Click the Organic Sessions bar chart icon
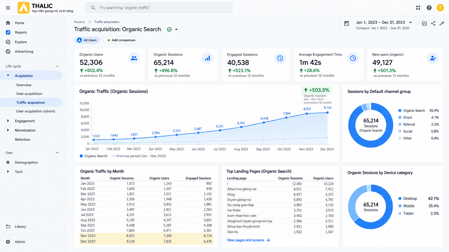 (x=207, y=58)
